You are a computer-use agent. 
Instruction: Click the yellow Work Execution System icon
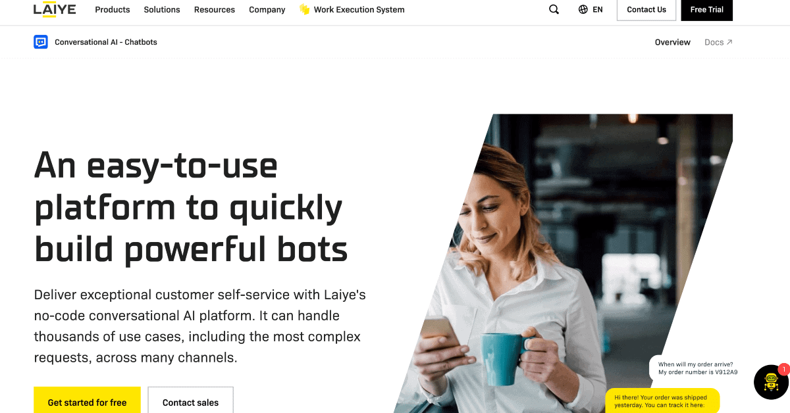click(x=304, y=9)
